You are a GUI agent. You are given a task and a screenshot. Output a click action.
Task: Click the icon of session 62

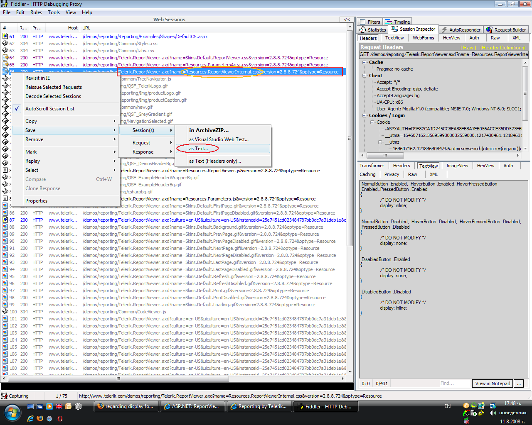tap(5, 44)
